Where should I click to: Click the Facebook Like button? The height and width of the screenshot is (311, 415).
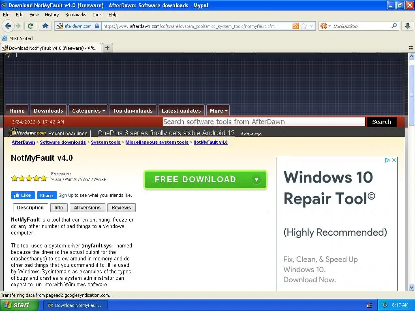(23, 195)
